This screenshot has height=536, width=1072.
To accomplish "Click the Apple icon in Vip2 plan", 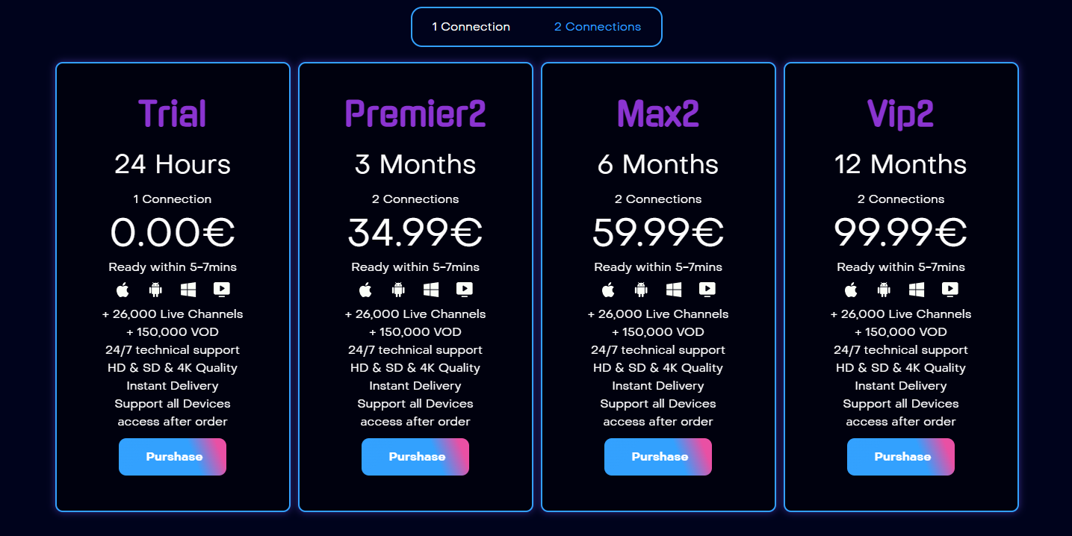I will [851, 289].
